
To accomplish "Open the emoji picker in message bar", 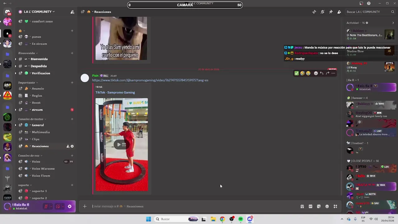I will click(327, 206).
